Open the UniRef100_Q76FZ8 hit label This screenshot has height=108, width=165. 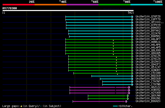[148, 17]
